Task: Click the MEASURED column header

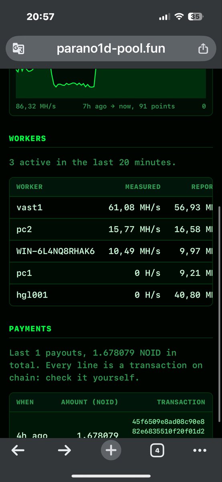Action: [143, 187]
